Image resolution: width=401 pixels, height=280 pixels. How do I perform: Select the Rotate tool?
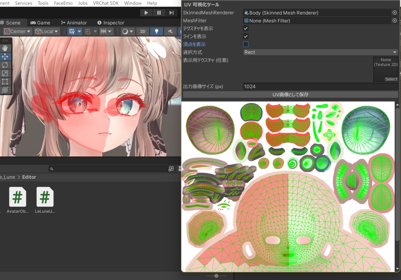(5, 65)
